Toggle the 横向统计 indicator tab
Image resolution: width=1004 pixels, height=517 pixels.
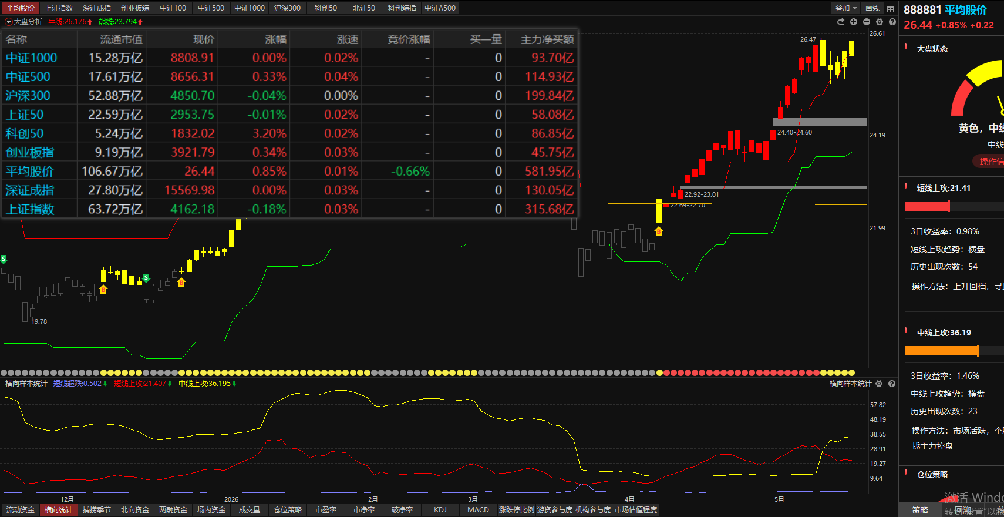(x=58, y=510)
